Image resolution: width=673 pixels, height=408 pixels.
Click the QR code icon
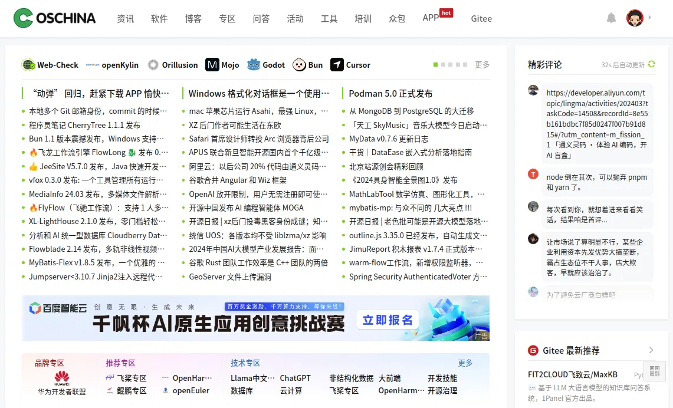pos(655,371)
